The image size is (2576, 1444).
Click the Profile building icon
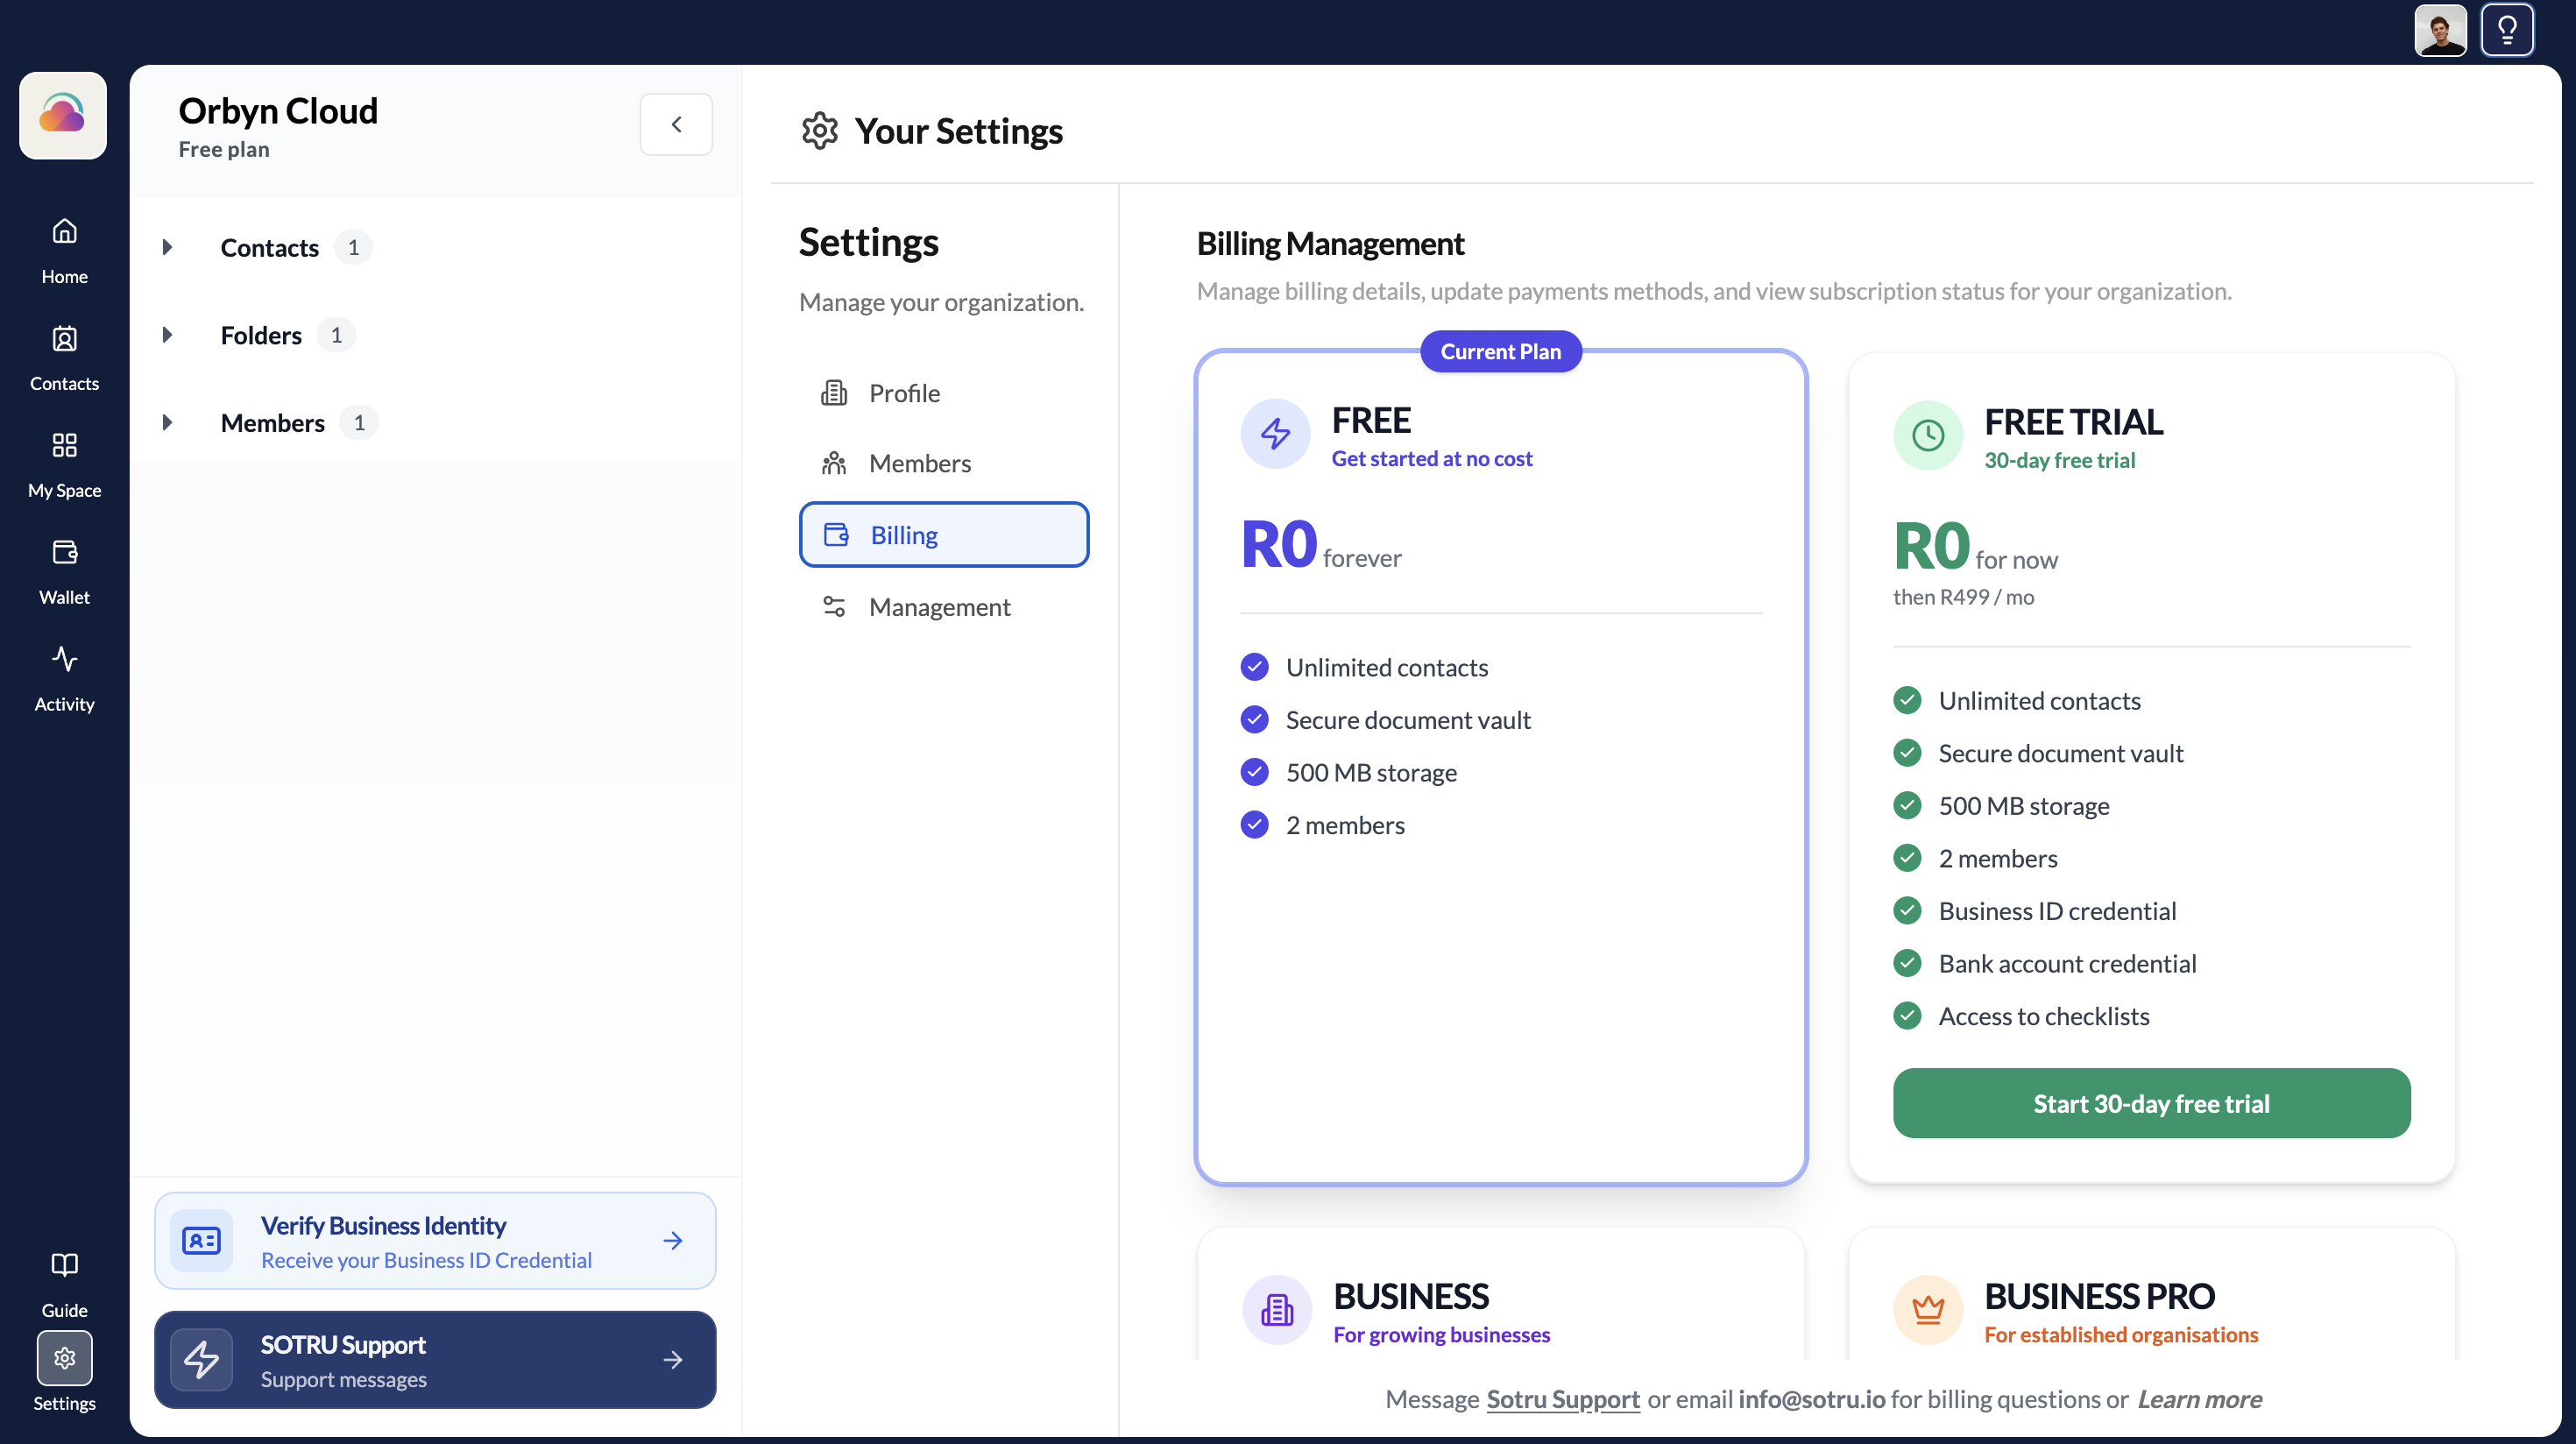click(833, 393)
